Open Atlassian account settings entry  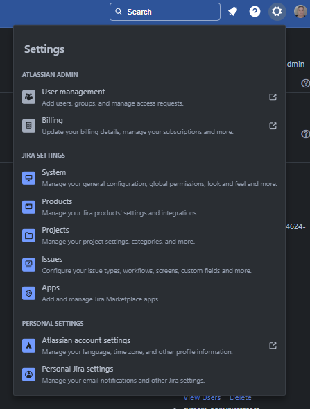coord(149,346)
